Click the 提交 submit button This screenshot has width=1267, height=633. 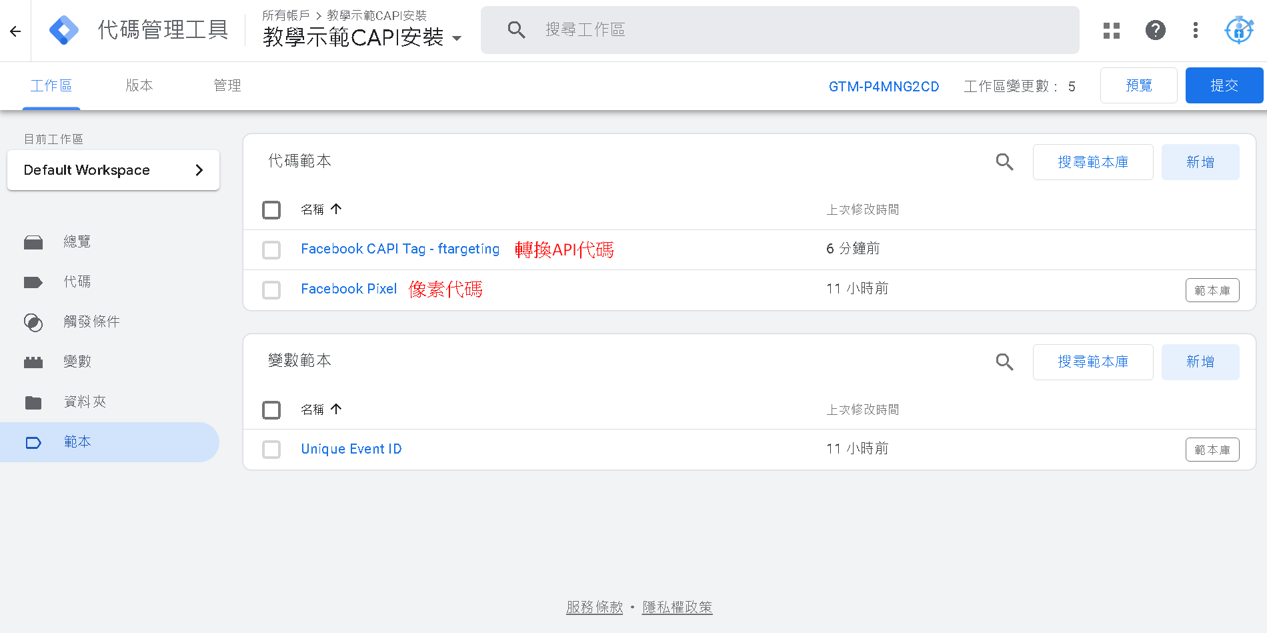point(1224,85)
